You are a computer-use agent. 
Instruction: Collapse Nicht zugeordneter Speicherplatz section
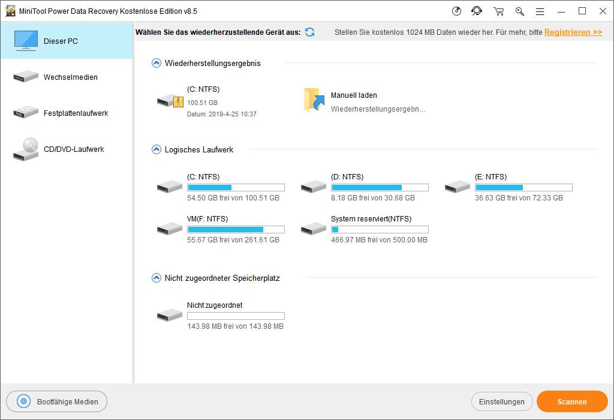click(x=156, y=278)
